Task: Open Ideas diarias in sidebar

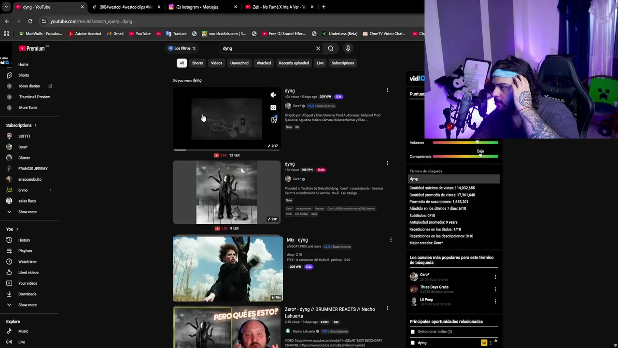Action: coord(29,86)
